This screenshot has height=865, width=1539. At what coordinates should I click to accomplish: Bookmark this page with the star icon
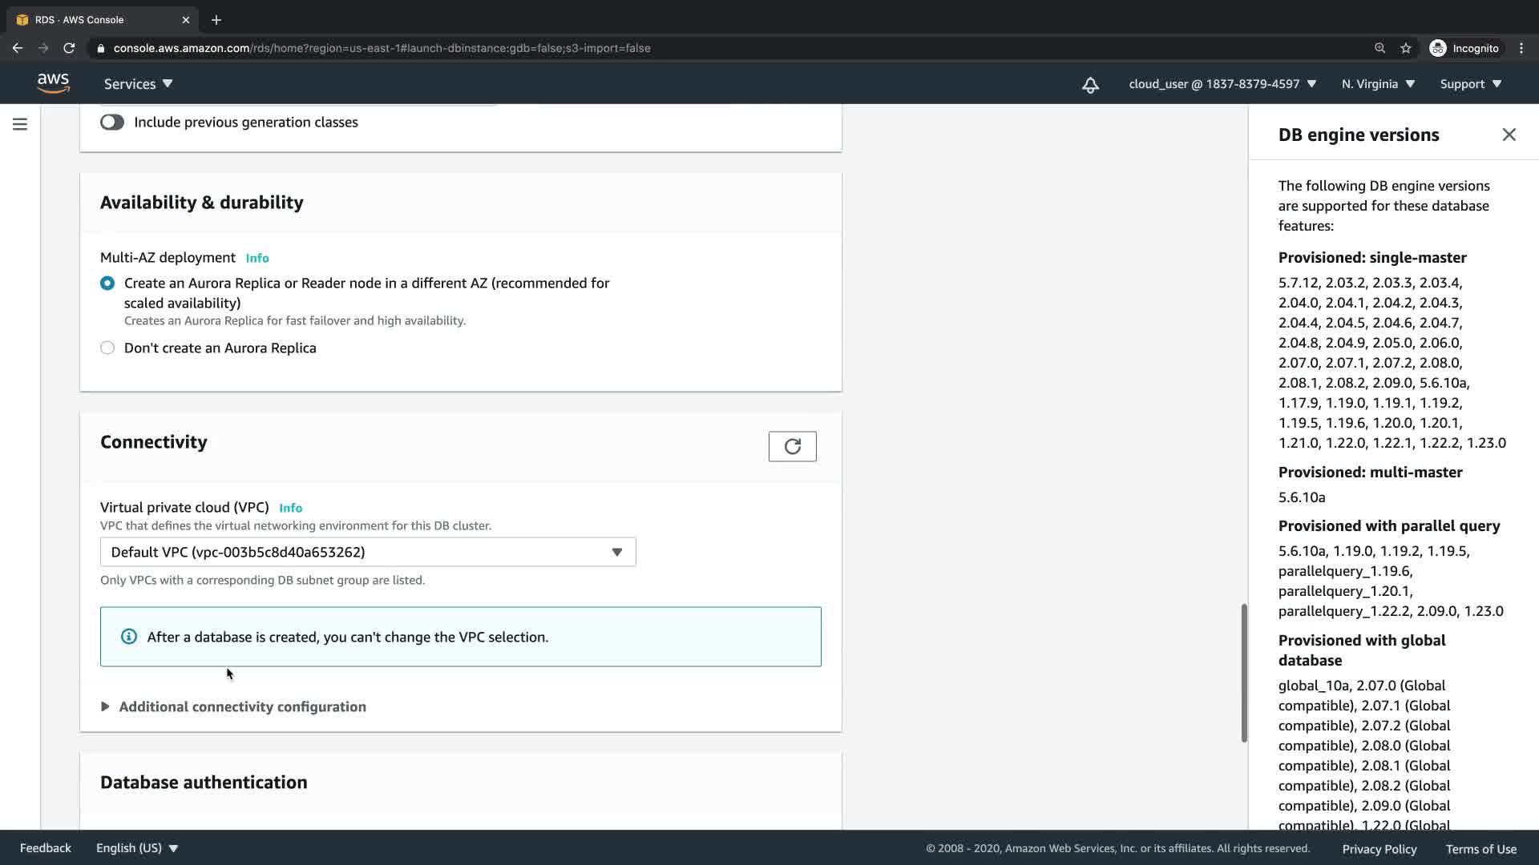1405,48
